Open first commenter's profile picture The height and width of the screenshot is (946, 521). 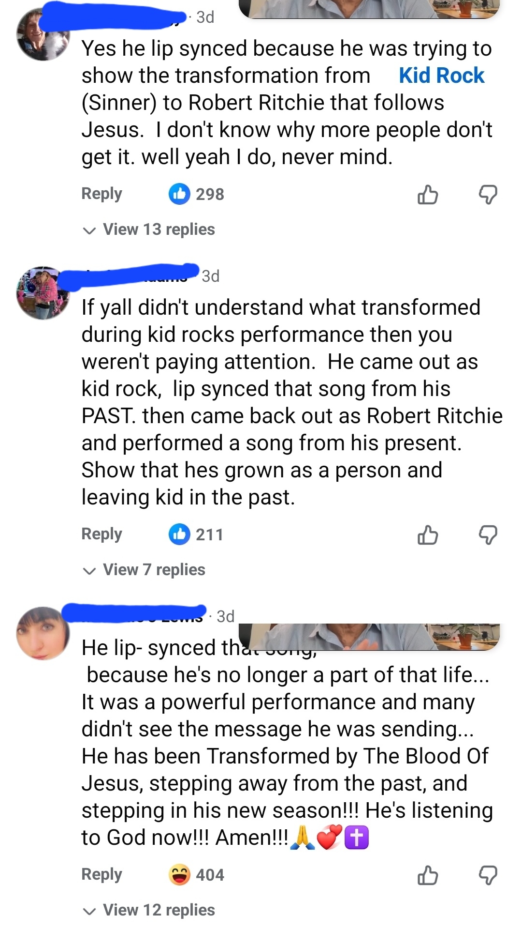(x=43, y=35)
